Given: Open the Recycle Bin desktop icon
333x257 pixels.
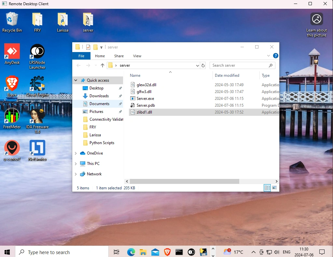Looking at the screenshot, I should tap(12, 22).
